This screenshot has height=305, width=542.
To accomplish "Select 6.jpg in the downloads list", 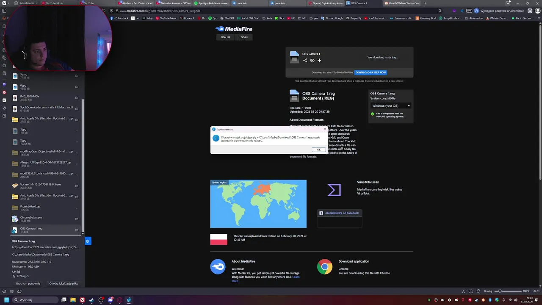I will pos(45,87).
